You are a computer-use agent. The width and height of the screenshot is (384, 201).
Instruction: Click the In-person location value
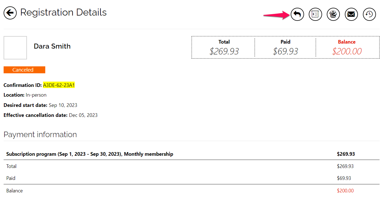[x=36, y=95]
